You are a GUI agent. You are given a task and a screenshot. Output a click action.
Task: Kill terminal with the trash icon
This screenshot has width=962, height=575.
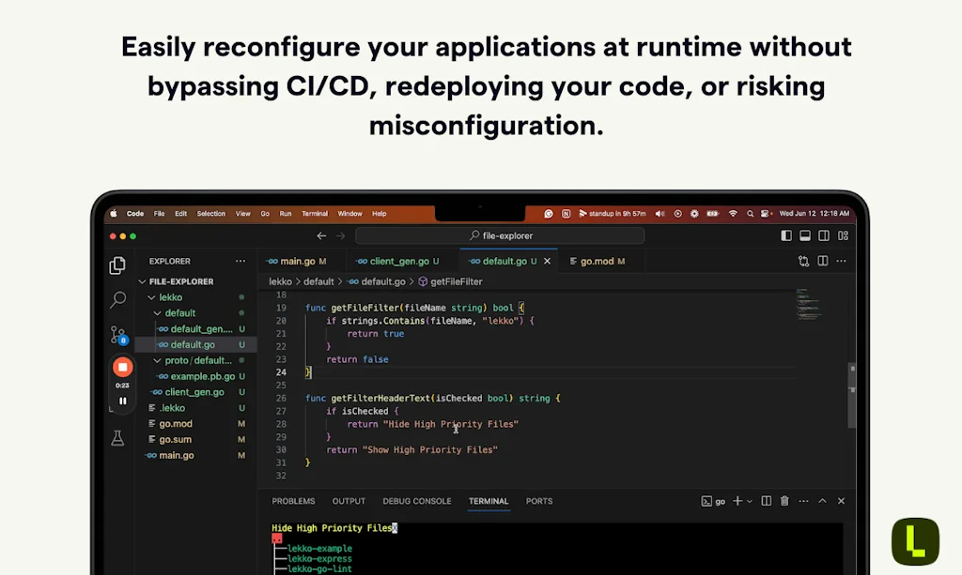click(784, 502)
